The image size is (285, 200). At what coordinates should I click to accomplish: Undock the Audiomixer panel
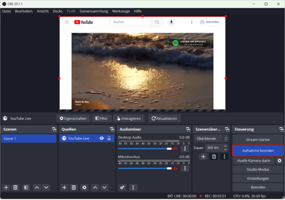pyautogui.click(x=188, y=130)
